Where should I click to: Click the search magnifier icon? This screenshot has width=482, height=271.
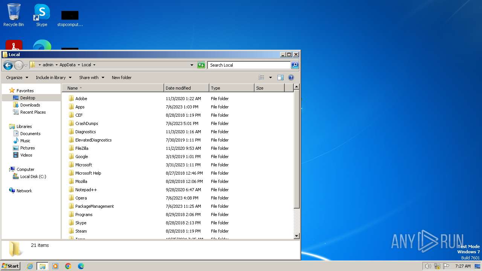295,65
